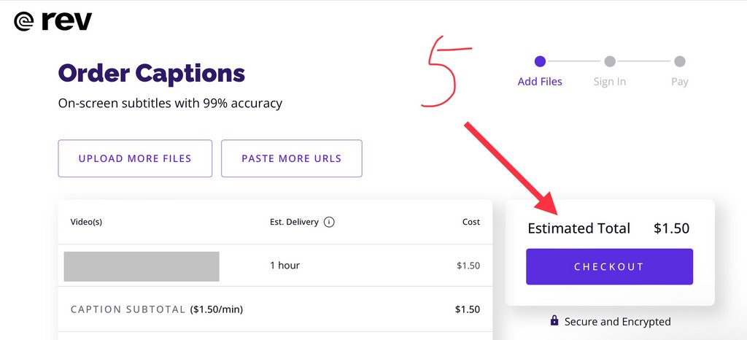Select the Pay step circle
This screenshot has width=747, height=340.
point(680,61)
